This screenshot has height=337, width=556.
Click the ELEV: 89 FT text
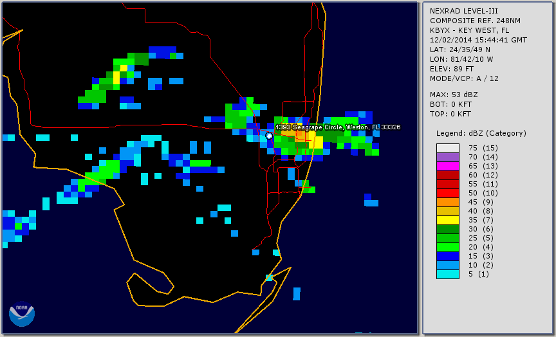coord(452,69)
